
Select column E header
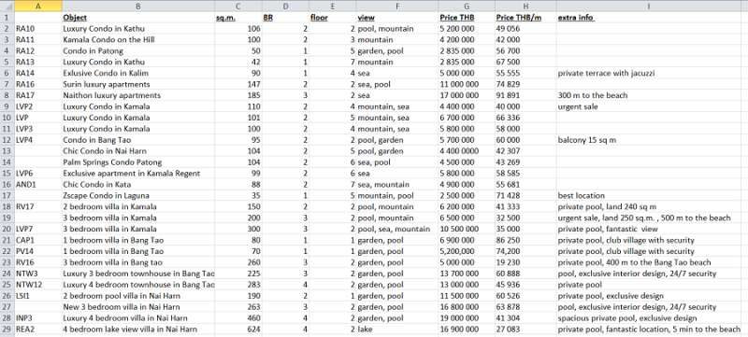click(333, 7)
